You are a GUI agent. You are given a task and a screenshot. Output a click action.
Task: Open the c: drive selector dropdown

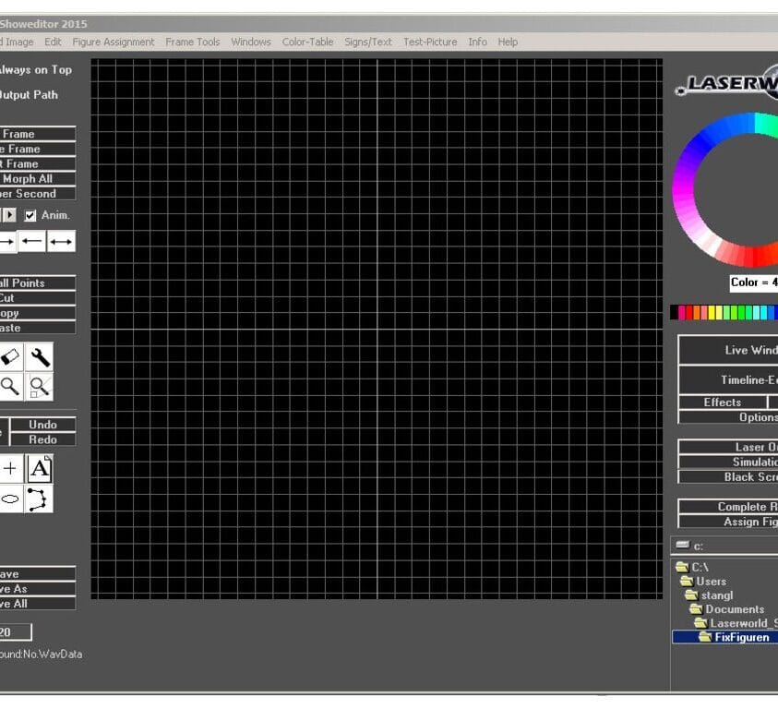click(x=724, y=546)
